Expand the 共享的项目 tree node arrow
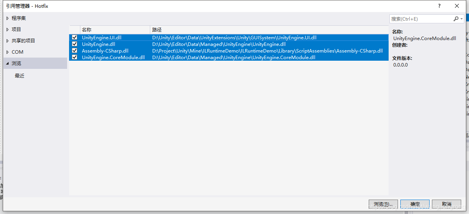Image resolution: width=469 pixels, height=214 pixels. (x=7, y=41)
